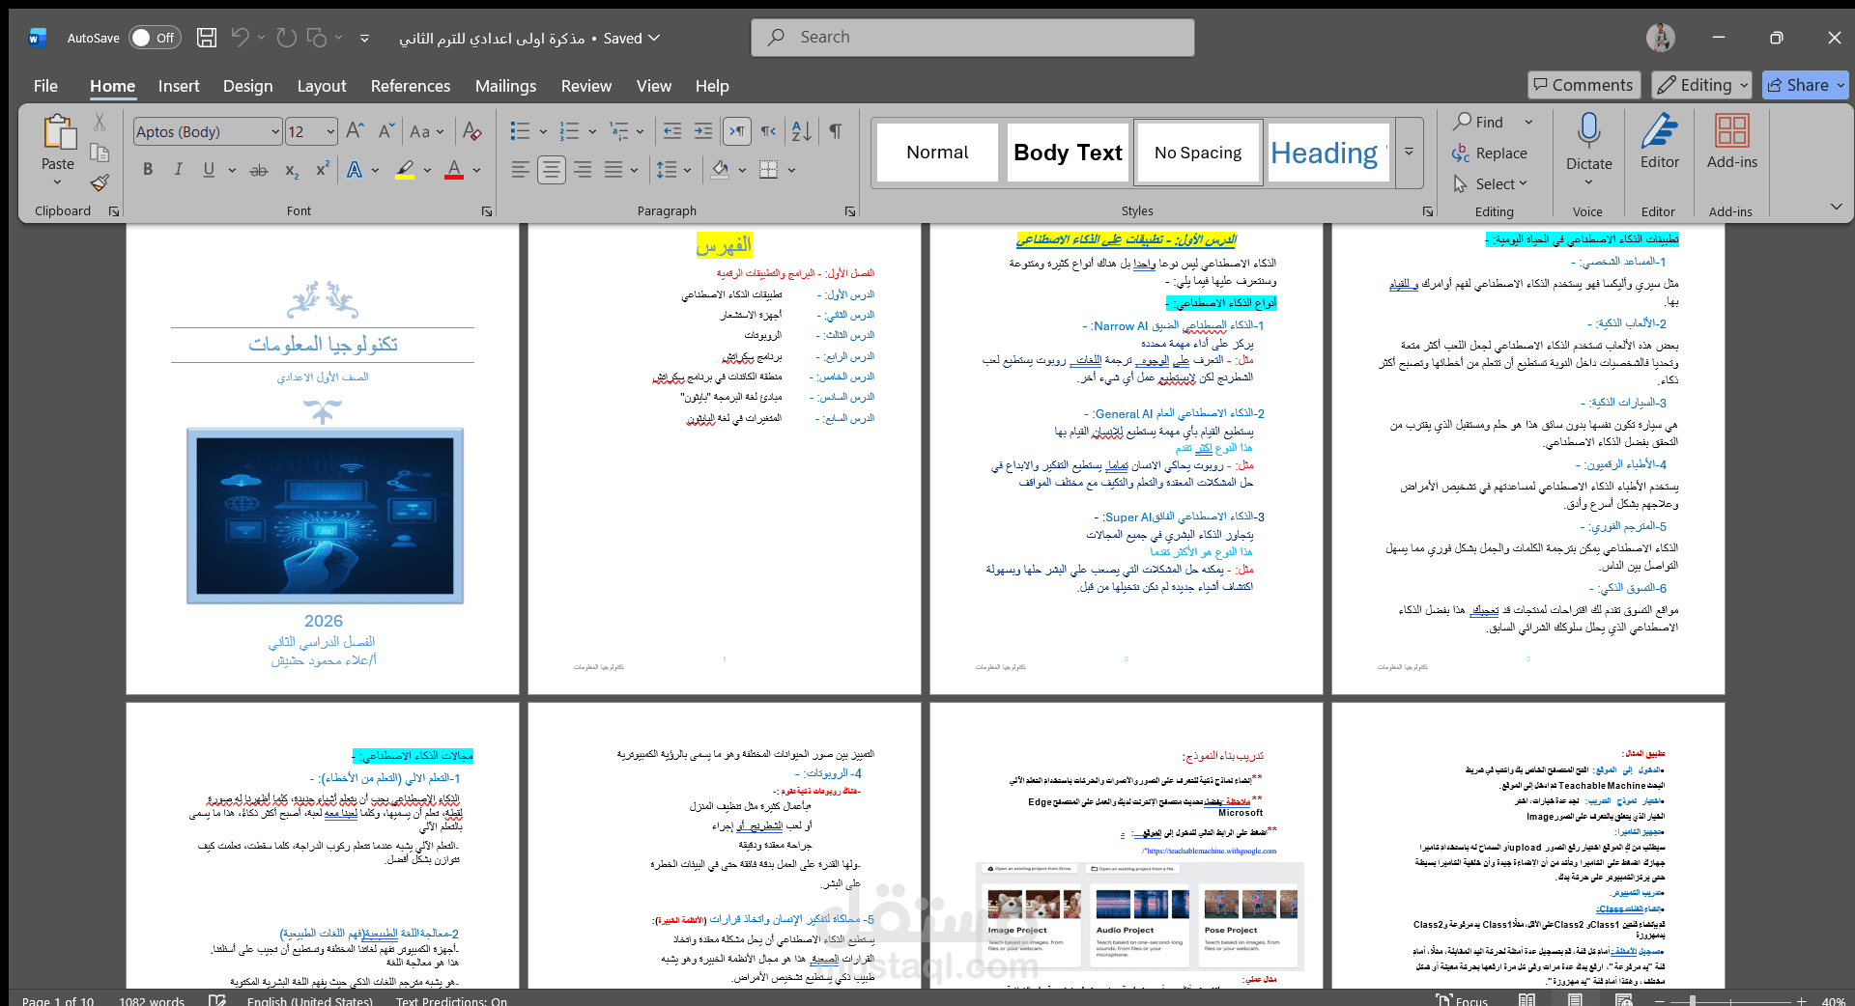Apply the Heading style

[x=1328, y=152]
